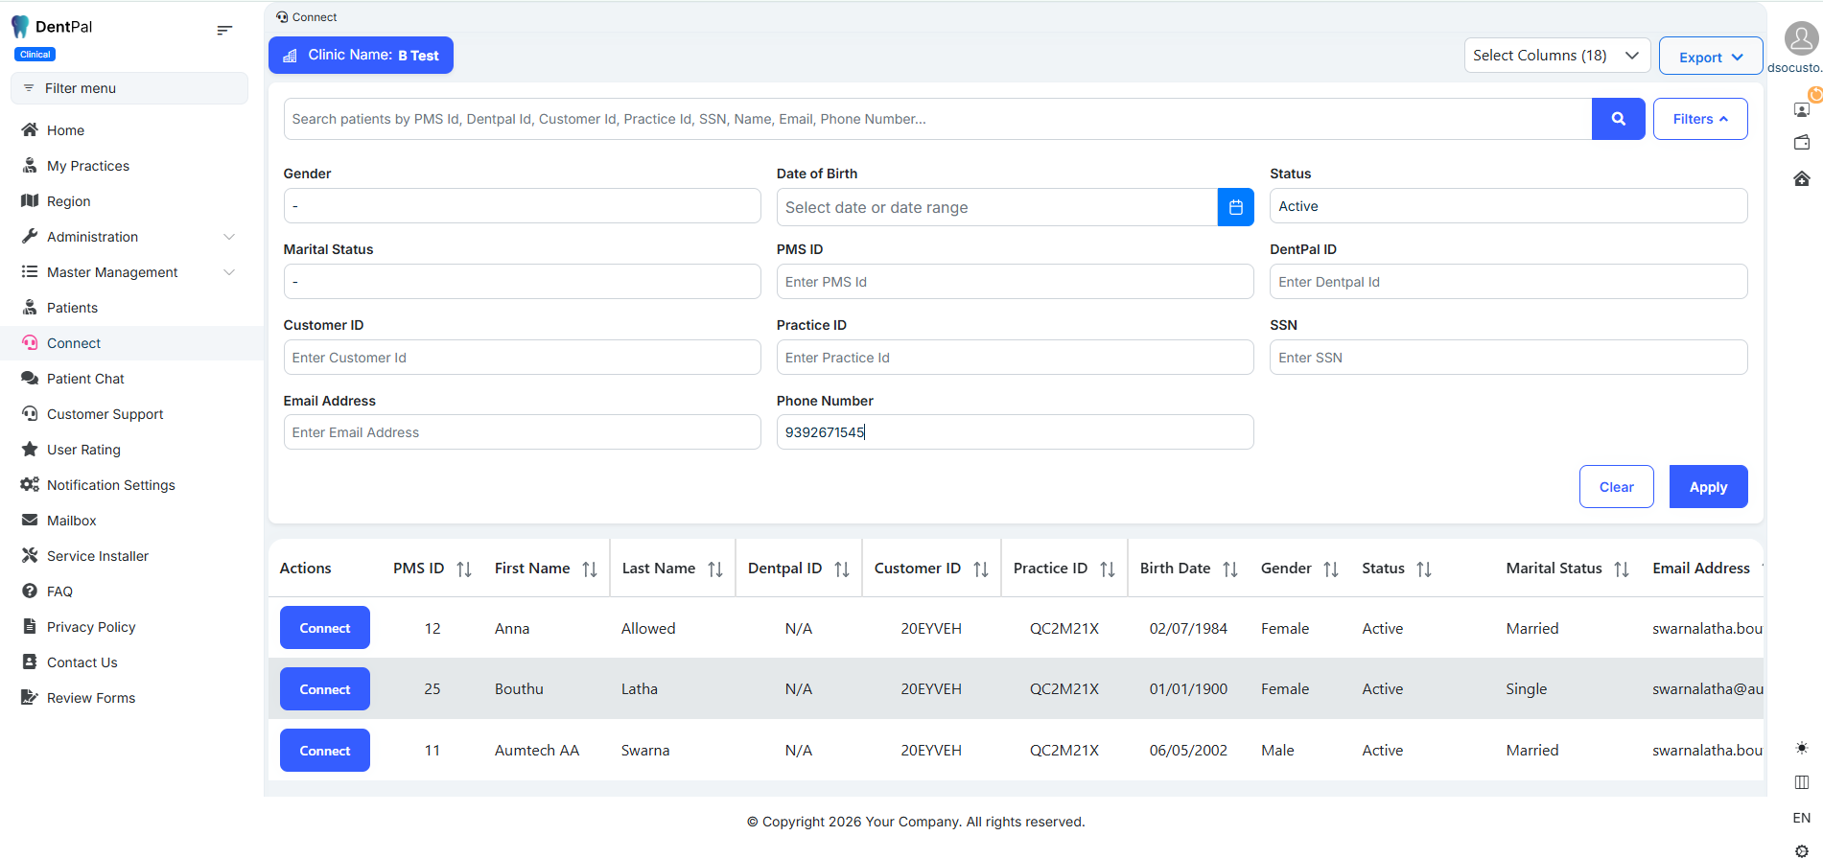
Task: Open the Select Columns dropdown
Action: (x=1555, y=56)
